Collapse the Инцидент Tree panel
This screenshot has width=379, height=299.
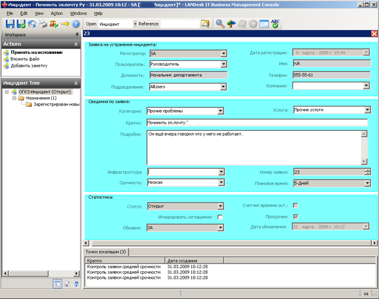click(x=76, y=83)
